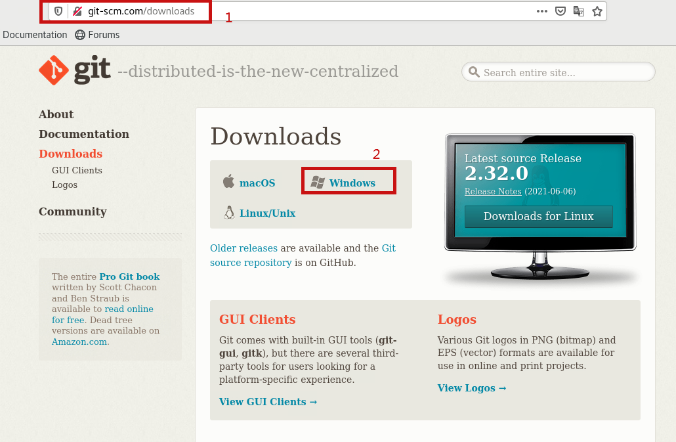Choose the Linux/Unix download link
Viewport: 676px width, 442px height.
tap(267, 213)
